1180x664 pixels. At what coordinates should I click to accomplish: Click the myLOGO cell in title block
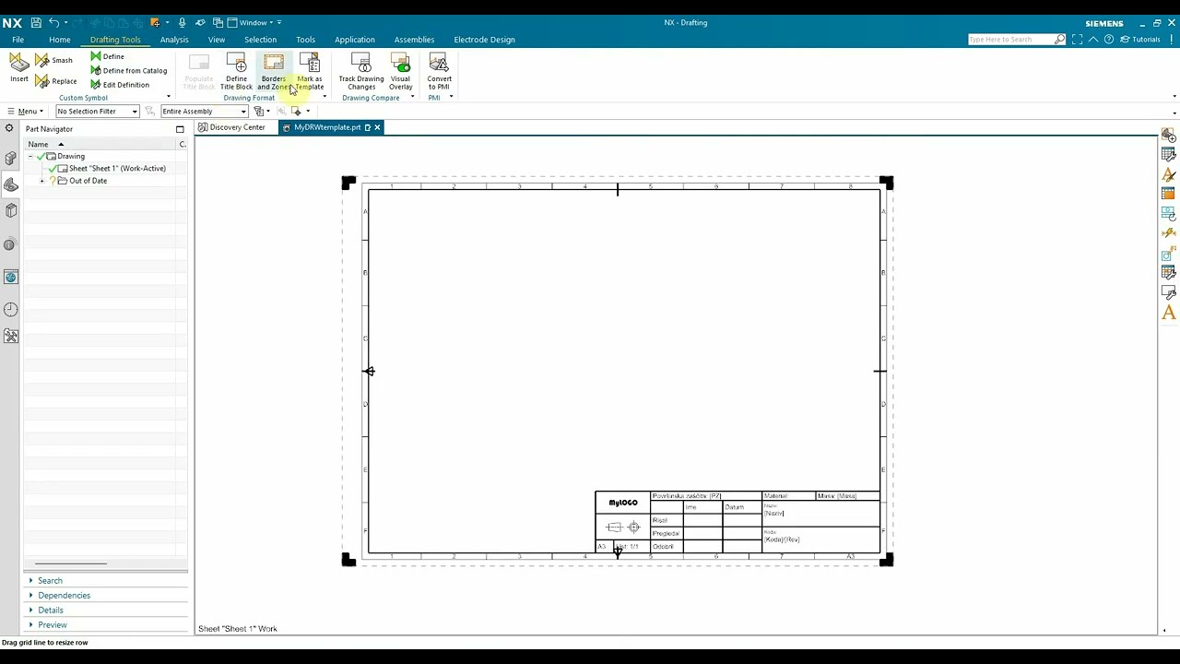(623, 503)
